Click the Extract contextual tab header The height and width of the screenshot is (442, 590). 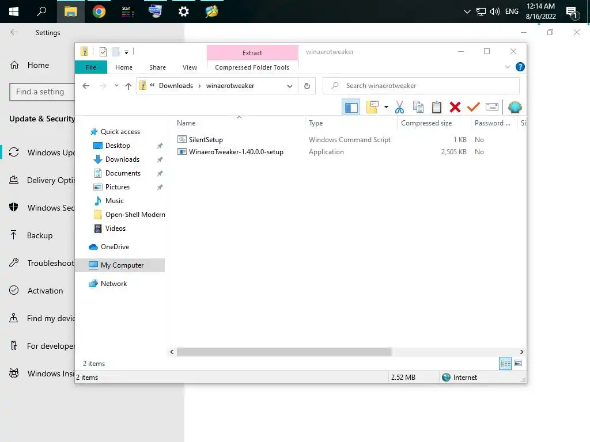point(252,53)
